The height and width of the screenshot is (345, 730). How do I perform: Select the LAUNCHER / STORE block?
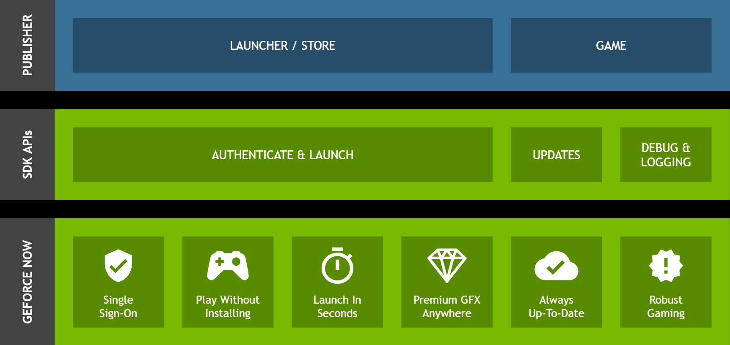[283, 45]
